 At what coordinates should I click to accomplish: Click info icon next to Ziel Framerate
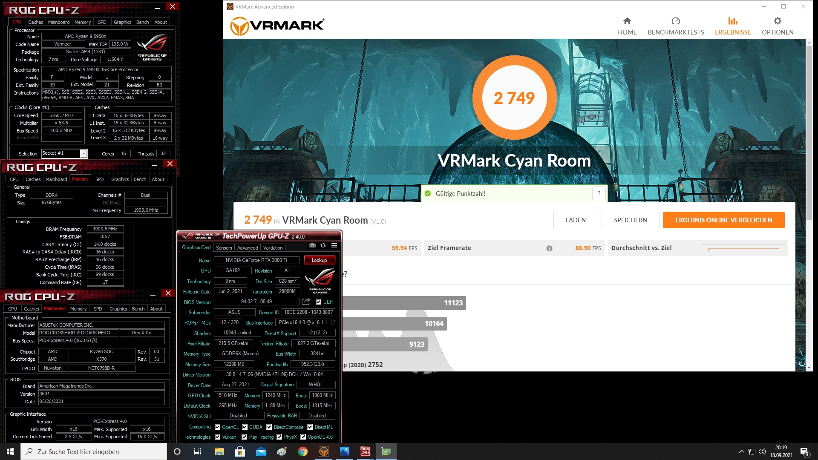point(549,248)
